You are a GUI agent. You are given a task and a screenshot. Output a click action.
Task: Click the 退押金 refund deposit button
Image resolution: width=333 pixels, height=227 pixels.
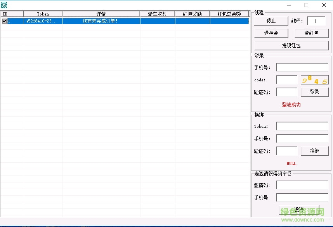click(271, 33)
